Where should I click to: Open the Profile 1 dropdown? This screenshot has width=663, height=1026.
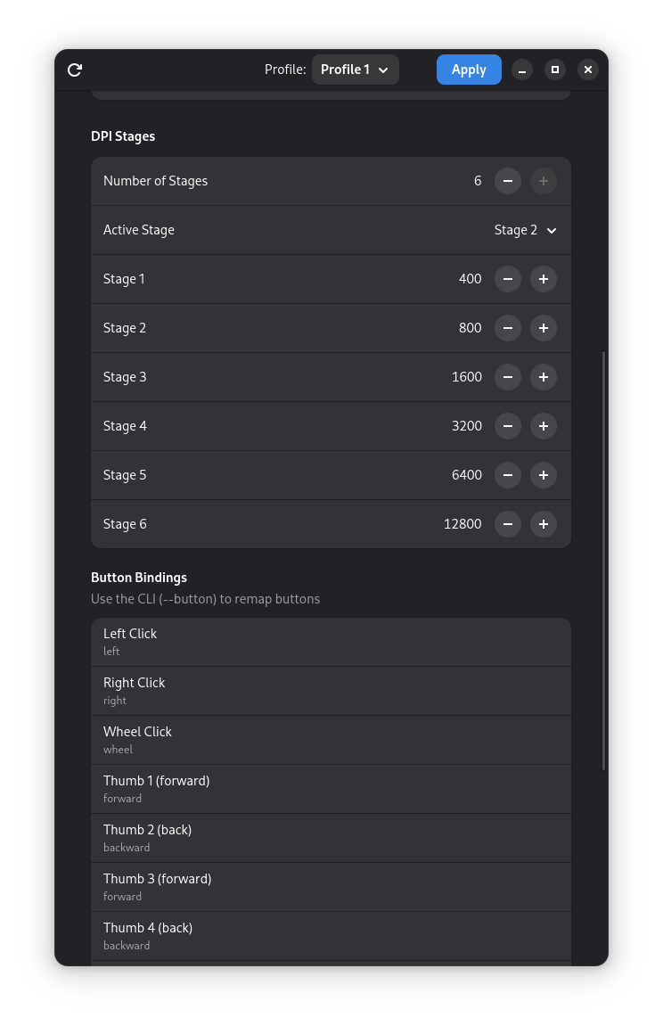(x=355, y=70)
